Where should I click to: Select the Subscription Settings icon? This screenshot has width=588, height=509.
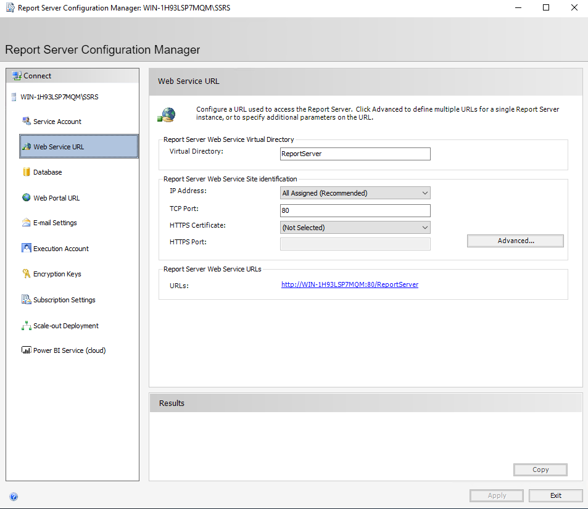[x=25, y=299]
